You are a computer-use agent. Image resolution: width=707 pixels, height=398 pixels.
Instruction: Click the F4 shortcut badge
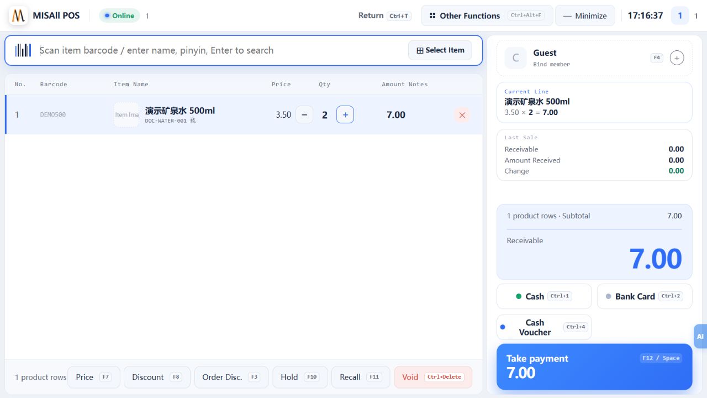[657, 57]
